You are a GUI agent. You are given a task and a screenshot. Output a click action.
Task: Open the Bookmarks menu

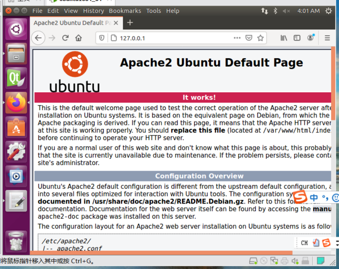[125, 11]
